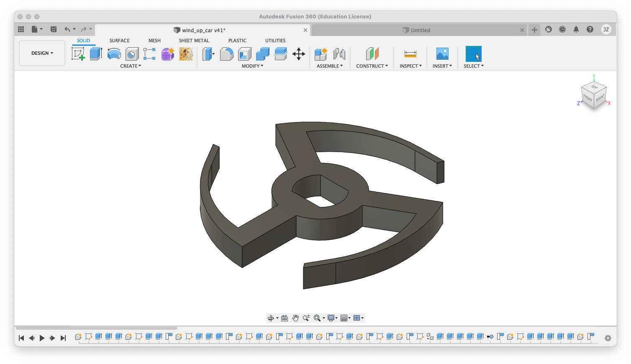Click the Look At icon
The image size is (631, 364).
tap(285, 318)
